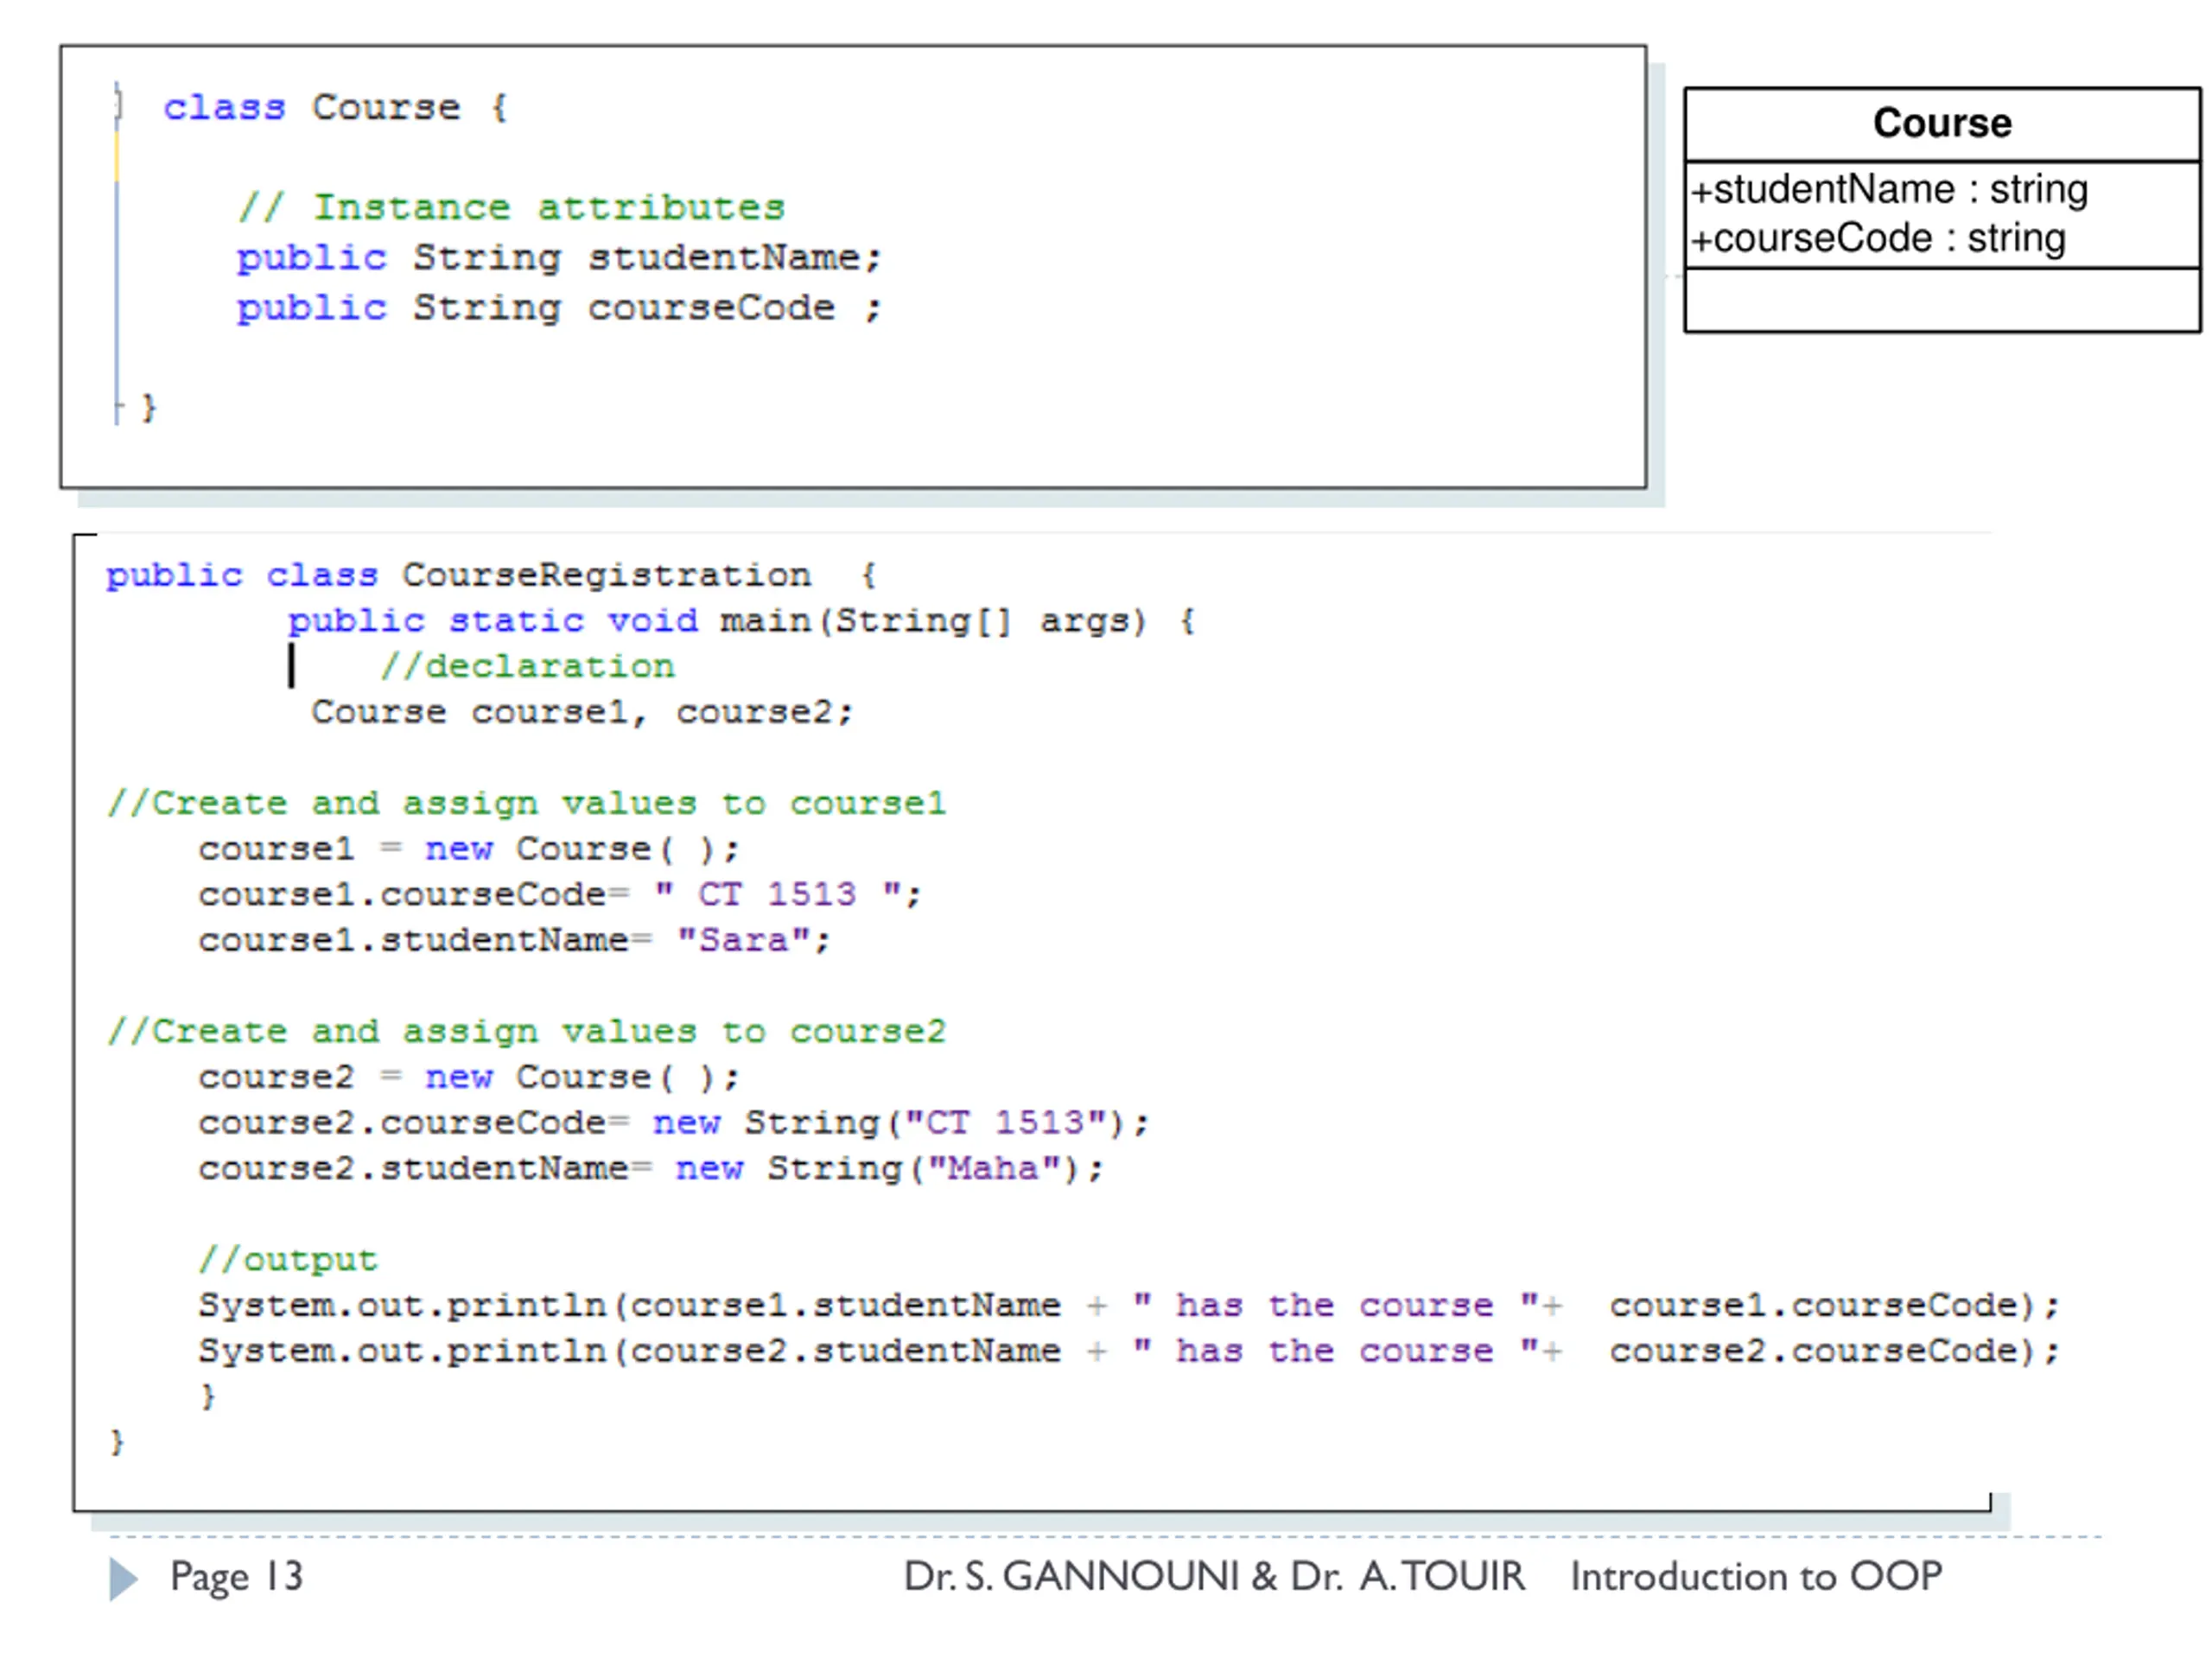2212x1659 pixels.
Task: Click the " CT 1513 " string literal
Action: (x=776, y=894)
